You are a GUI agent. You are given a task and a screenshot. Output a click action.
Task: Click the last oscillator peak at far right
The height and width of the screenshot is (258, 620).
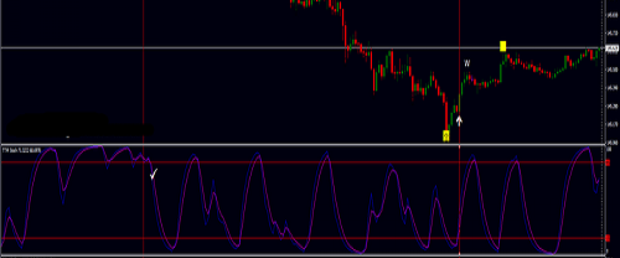click(x=586, y=149)
